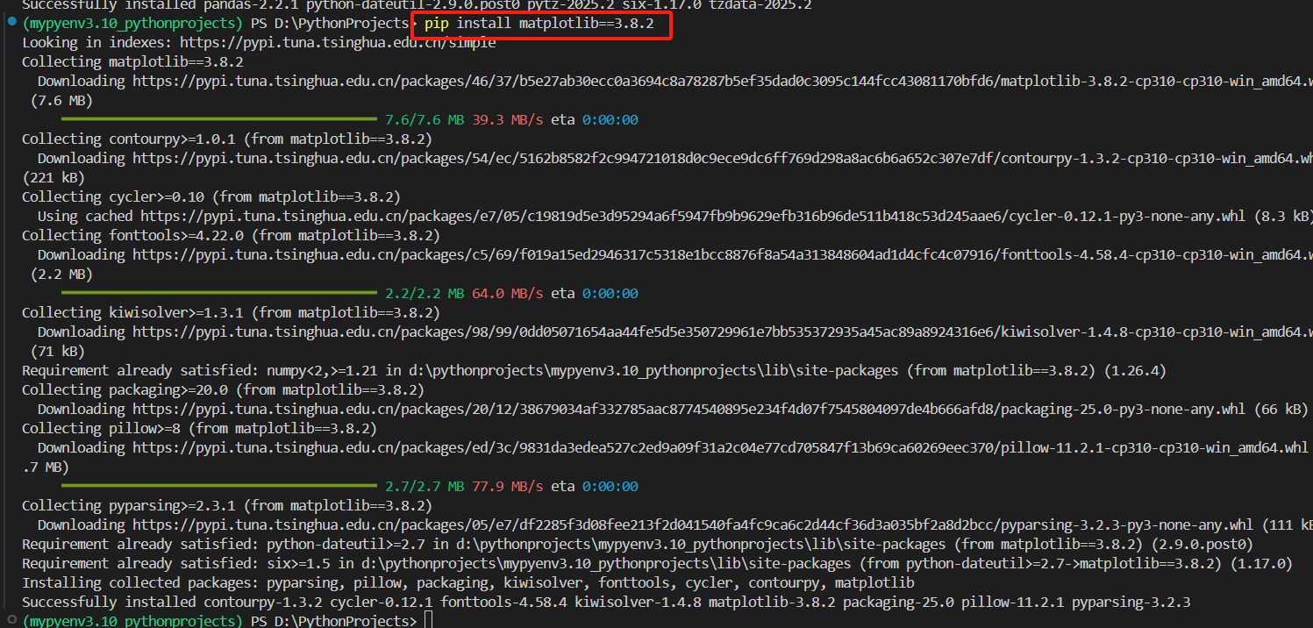This screenshot has height=628, width=1313.
Task: Open the packaging-25.0 wheel download URL
Action: (689, 409)
